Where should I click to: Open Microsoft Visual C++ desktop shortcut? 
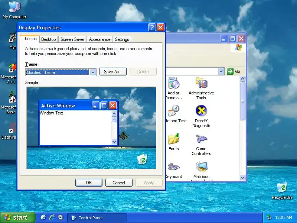13,68
